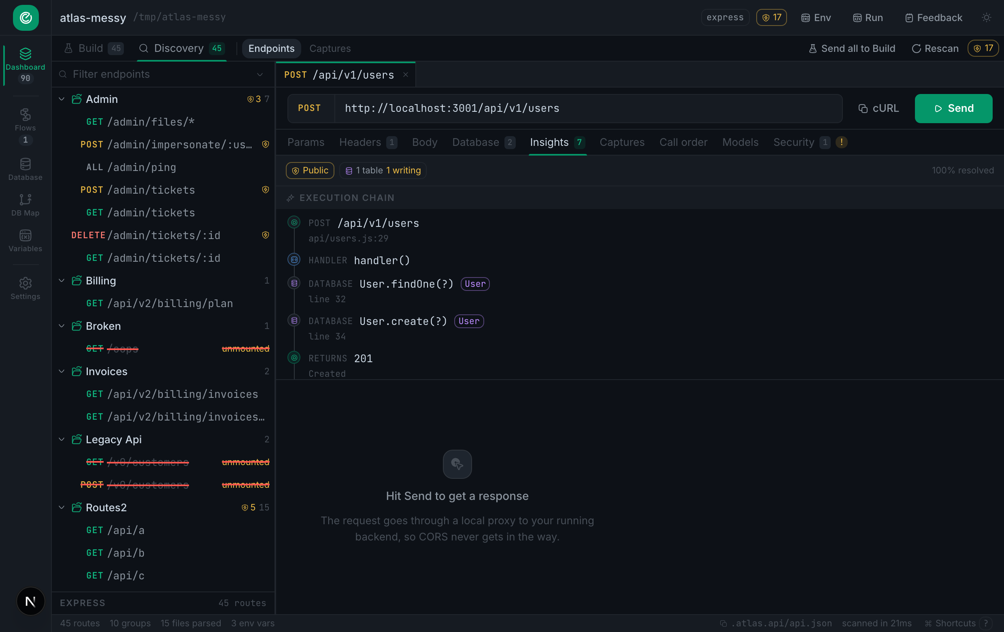Screen dimensions: 1004x632
Task: Click shield icon on POST /admin/tickets row
Action: (x=265, y=190)
